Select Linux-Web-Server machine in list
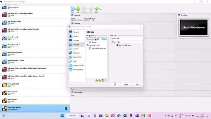Screen dimensions: 211x119 pos(35,108)
